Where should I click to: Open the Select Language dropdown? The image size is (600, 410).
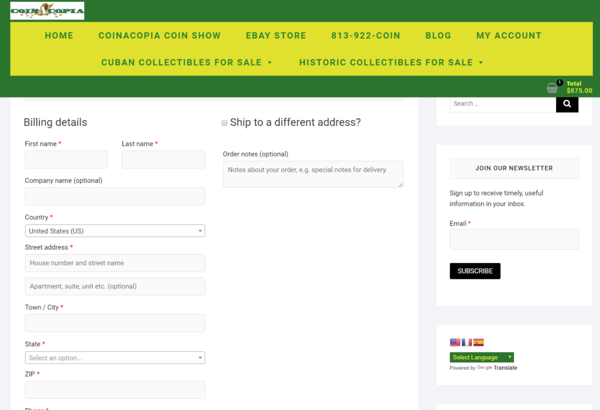click(x=482, y=357)
